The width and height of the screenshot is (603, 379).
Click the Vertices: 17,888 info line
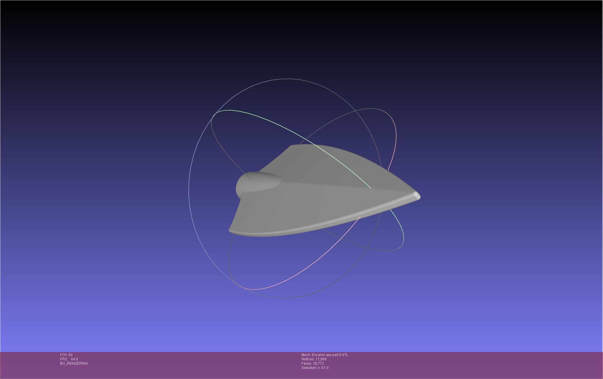314,359
